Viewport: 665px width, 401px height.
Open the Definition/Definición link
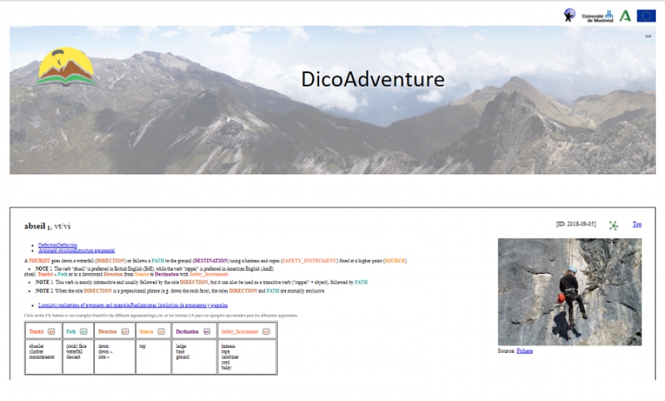tap(58, 245)
